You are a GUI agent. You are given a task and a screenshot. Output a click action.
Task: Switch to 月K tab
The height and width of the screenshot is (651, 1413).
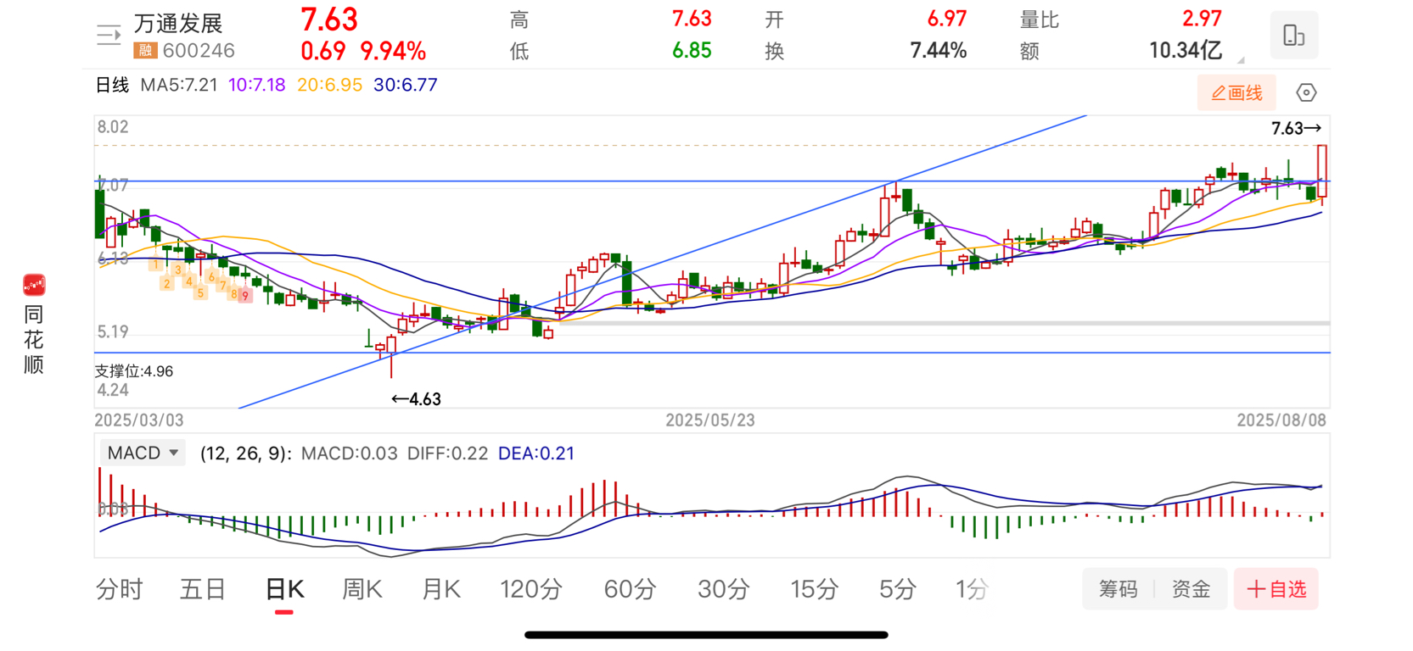tap(441, 589)
